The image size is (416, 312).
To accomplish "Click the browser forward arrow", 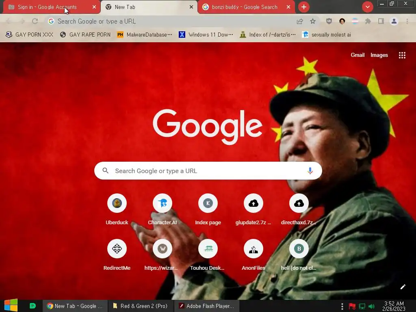I will tap(22, 21).
